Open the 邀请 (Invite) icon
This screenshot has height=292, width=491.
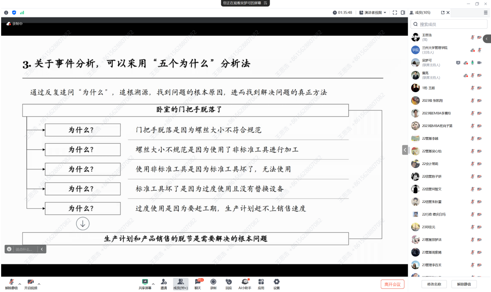point(164,283)
